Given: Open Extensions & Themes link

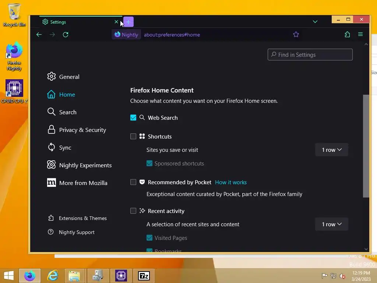Looking at the screenshot, I should coord(77,218).
